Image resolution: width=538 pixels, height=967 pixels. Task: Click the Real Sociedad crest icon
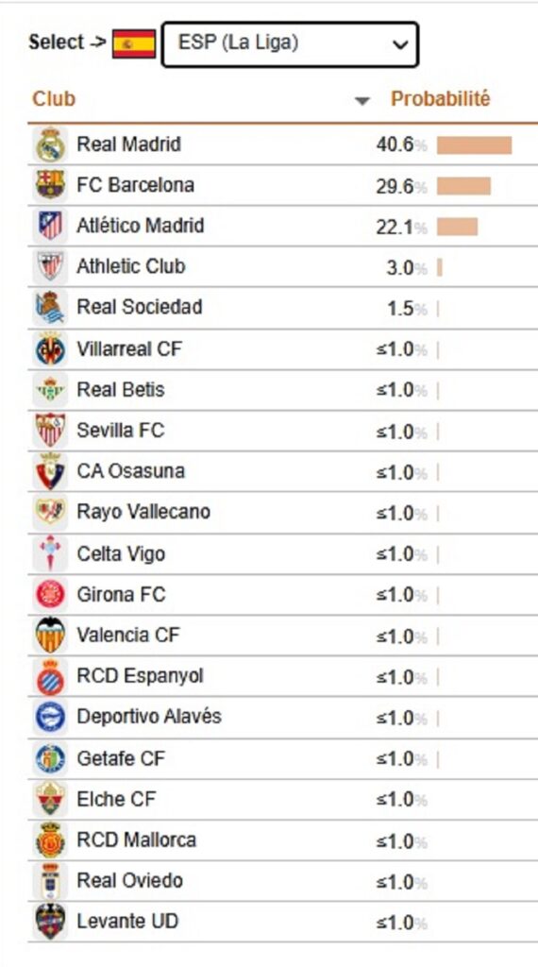pos(51,307)
